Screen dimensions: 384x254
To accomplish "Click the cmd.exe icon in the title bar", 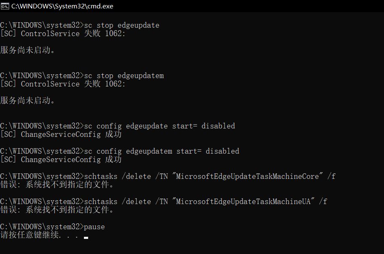I will pyautogui.click(x=5, y=6).
